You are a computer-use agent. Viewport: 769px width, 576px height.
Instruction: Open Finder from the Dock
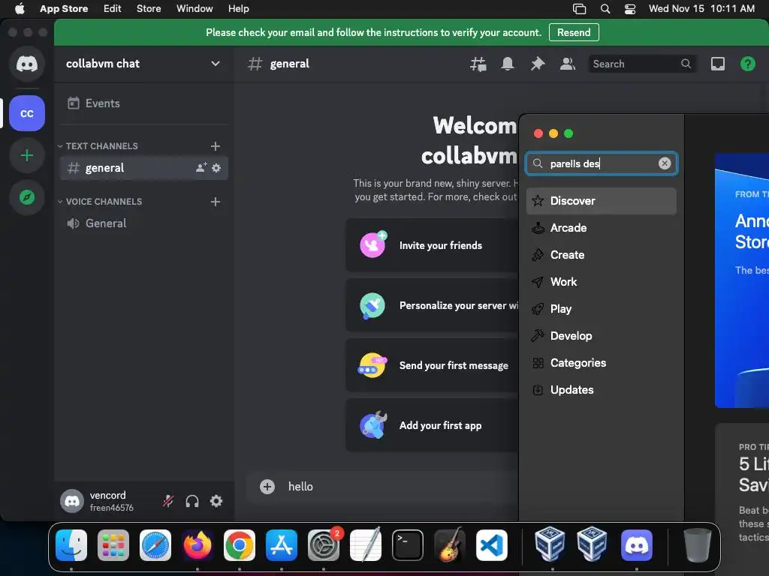(x=71, y=545)
